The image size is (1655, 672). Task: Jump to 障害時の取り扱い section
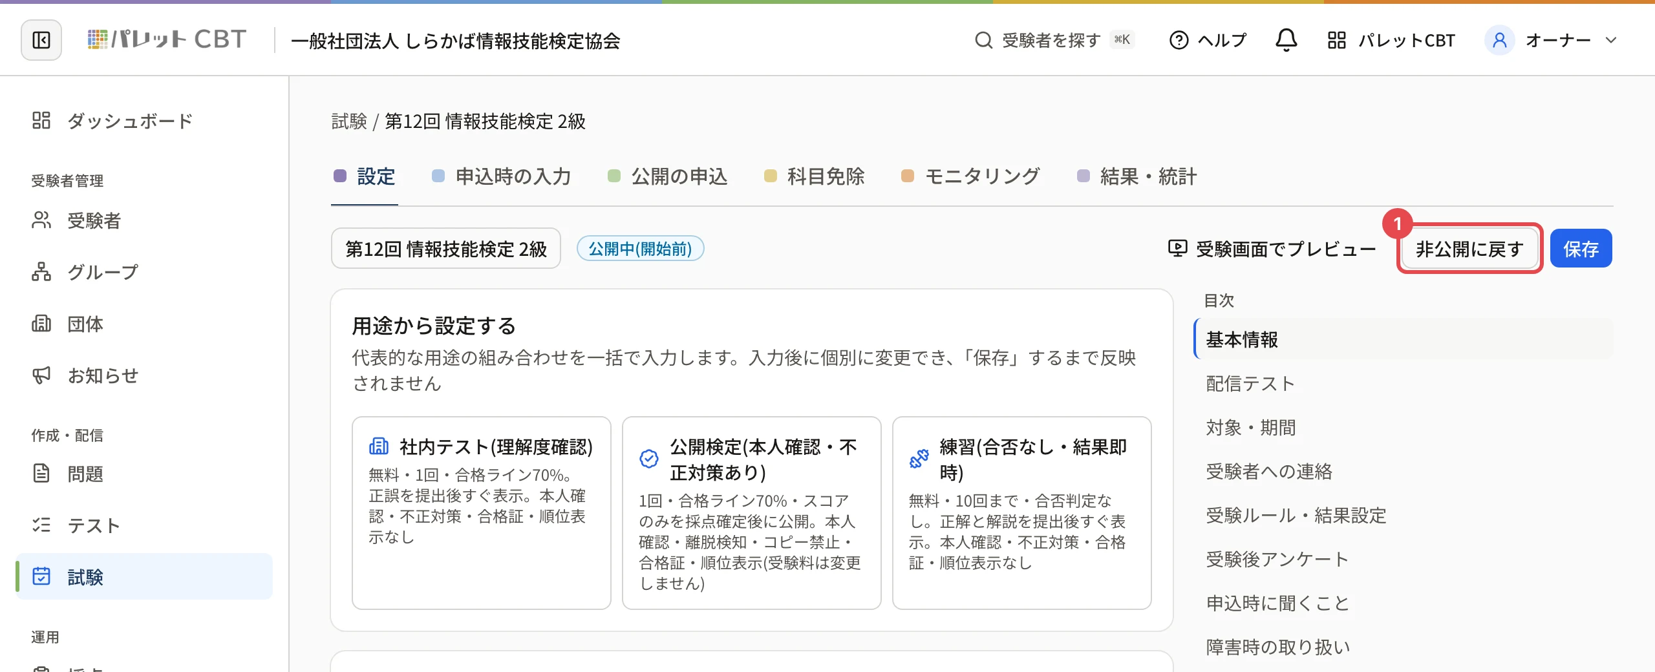click(1404, 647)
